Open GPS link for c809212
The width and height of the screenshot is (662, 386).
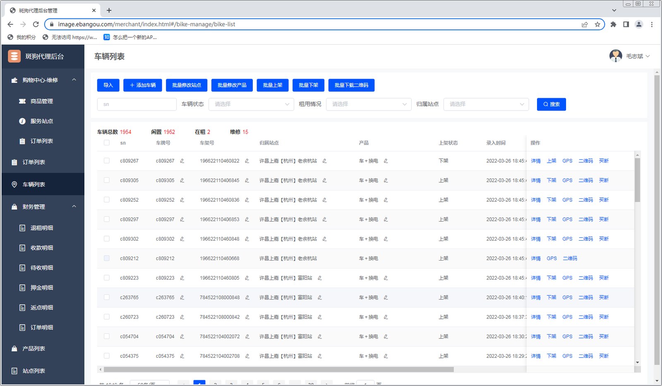(552, 258)
